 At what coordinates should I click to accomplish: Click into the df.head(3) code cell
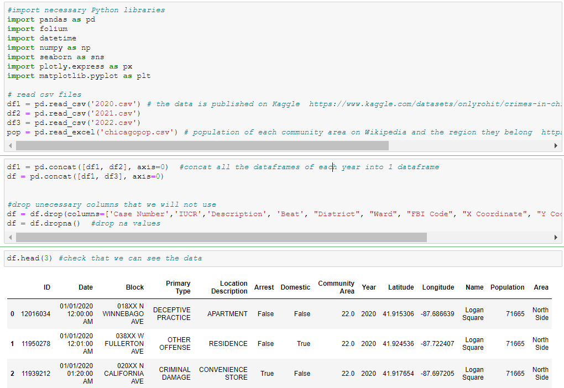(283, 259)
